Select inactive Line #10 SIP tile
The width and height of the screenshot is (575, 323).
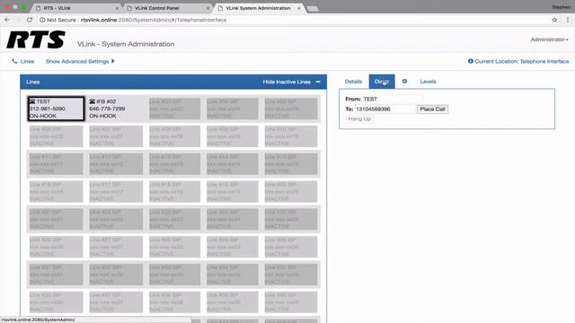coord(291,136)
